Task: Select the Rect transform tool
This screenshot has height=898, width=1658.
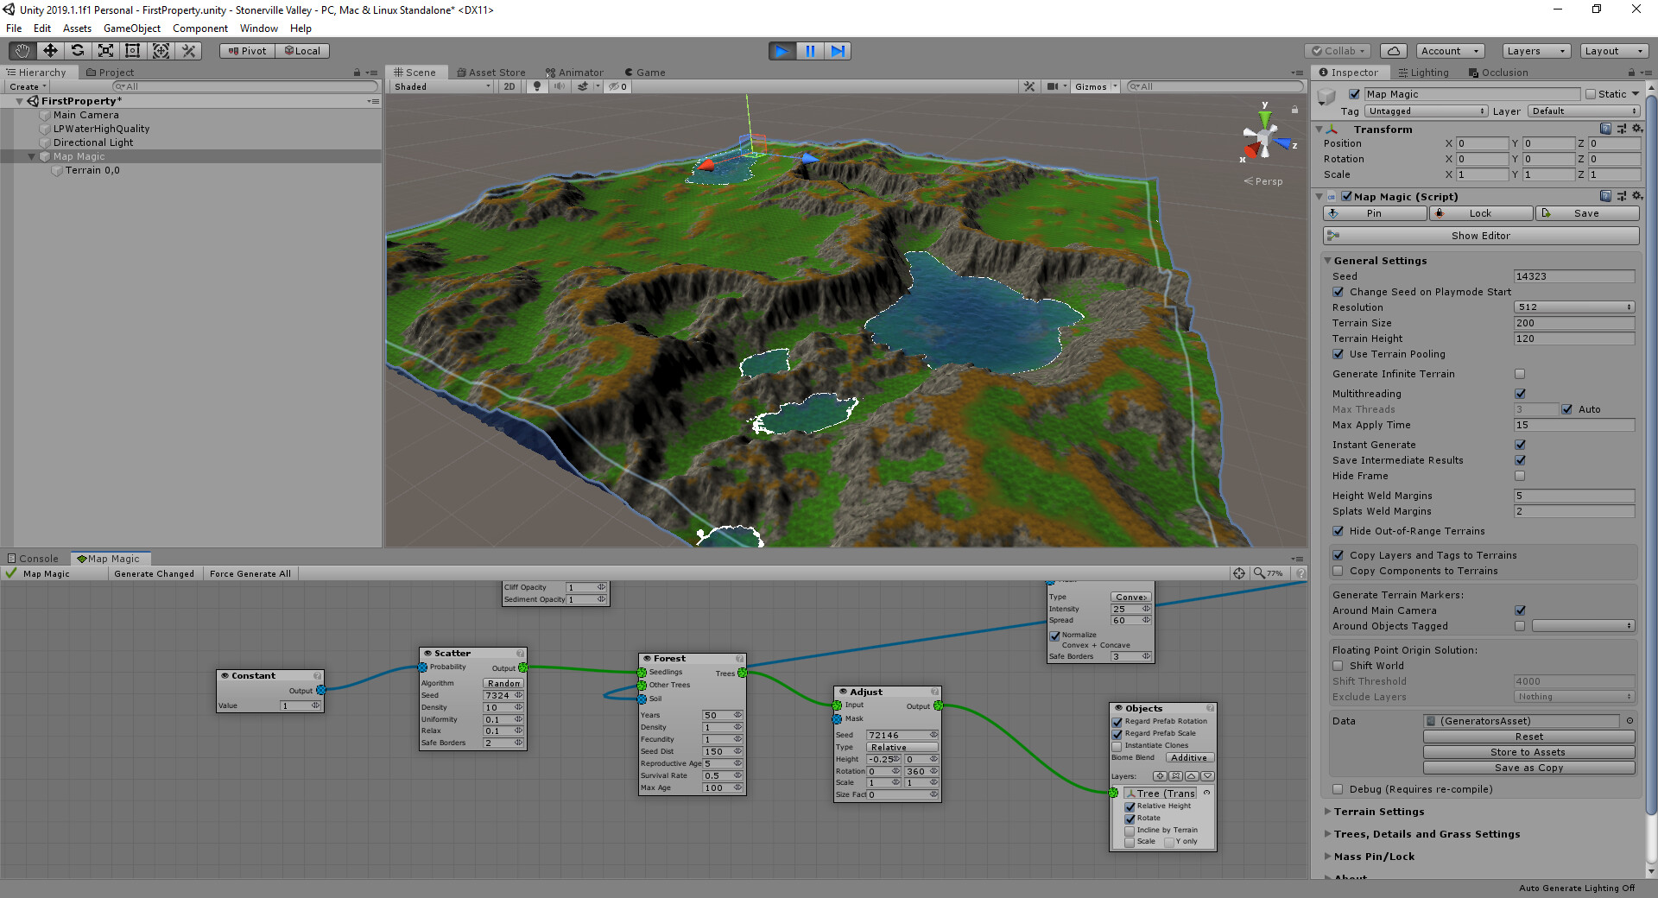Action: [132, 50]
